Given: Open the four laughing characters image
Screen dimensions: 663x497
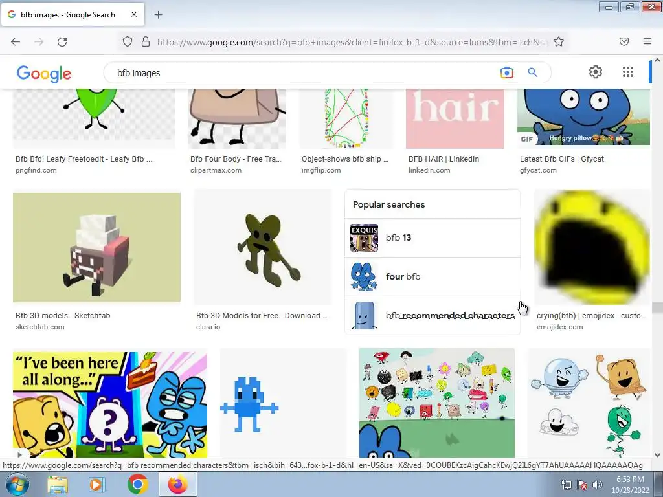Looking at the screenshot, I should point(589,403).
